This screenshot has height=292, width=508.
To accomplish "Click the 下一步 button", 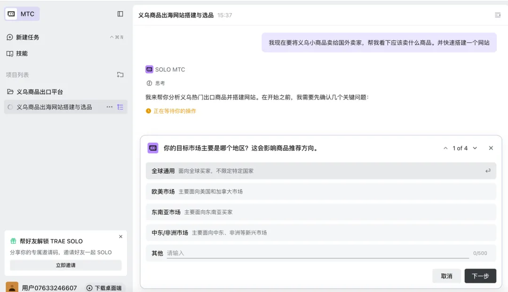I will (480, 276).
